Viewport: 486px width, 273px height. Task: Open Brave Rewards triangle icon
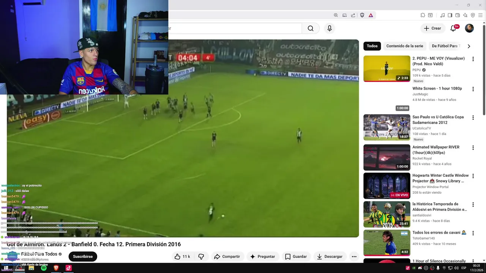click(x=371, y=15)
